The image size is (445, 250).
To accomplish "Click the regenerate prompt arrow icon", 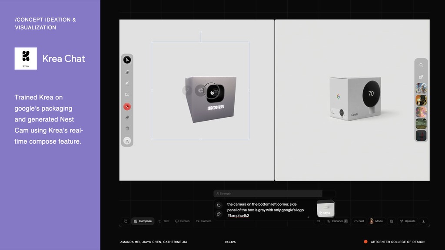I will click(x=219, y=205).
